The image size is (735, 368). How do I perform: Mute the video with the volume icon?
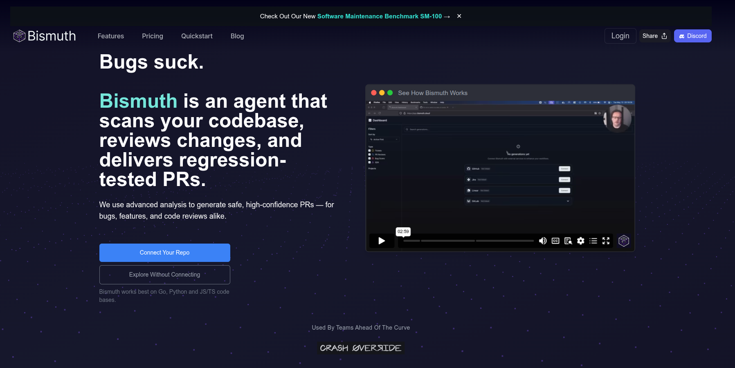point(543,241)
